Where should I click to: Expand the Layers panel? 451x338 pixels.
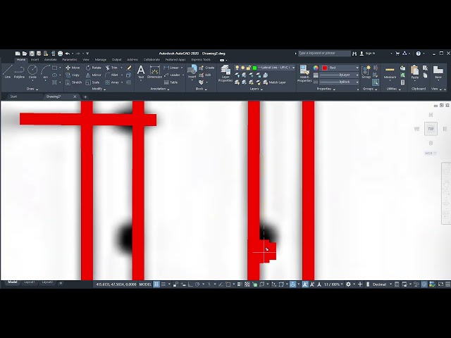click(257, 89)
